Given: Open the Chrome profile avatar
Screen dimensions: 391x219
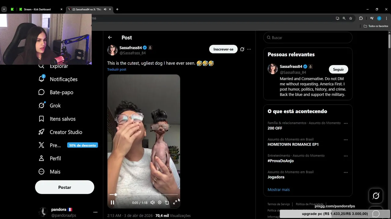Looking at the screenshot, I should pos(379,18).
